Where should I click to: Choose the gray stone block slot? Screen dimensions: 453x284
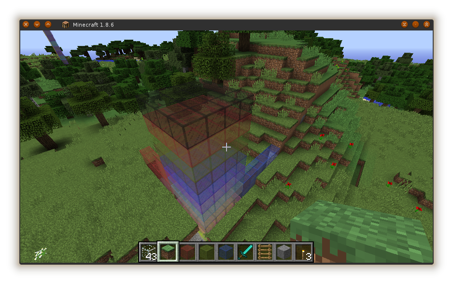(x=284, y=252)
